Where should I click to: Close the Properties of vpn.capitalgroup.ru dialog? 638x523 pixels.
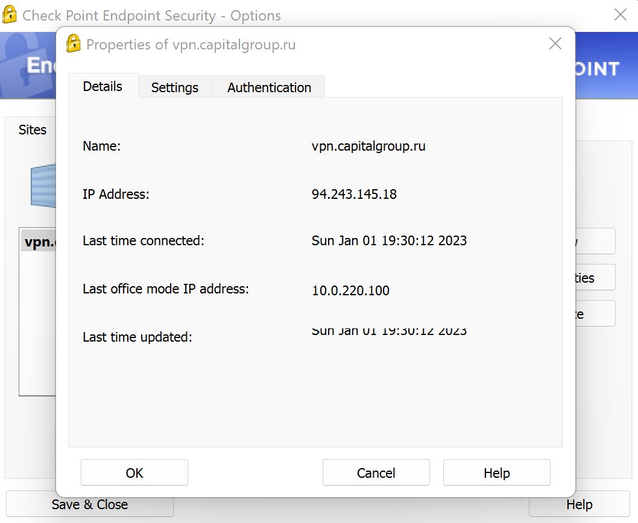[x=555, y=43]
